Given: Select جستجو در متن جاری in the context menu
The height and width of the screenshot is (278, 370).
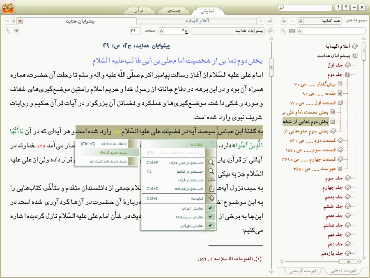Looking at the screenshot, I should pos(179,162).
